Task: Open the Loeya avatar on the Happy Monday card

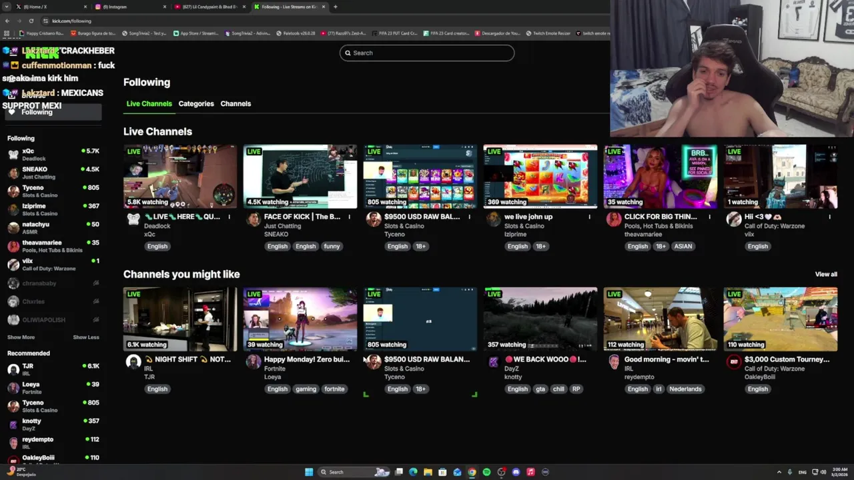Action: pos(254,362)
